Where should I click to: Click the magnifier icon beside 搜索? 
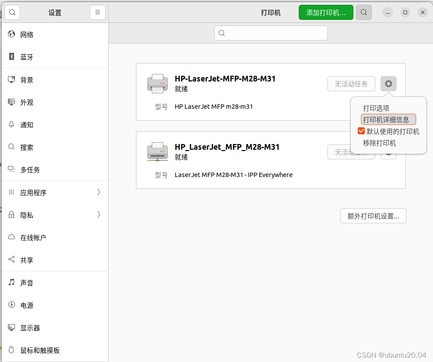point(11,147)
